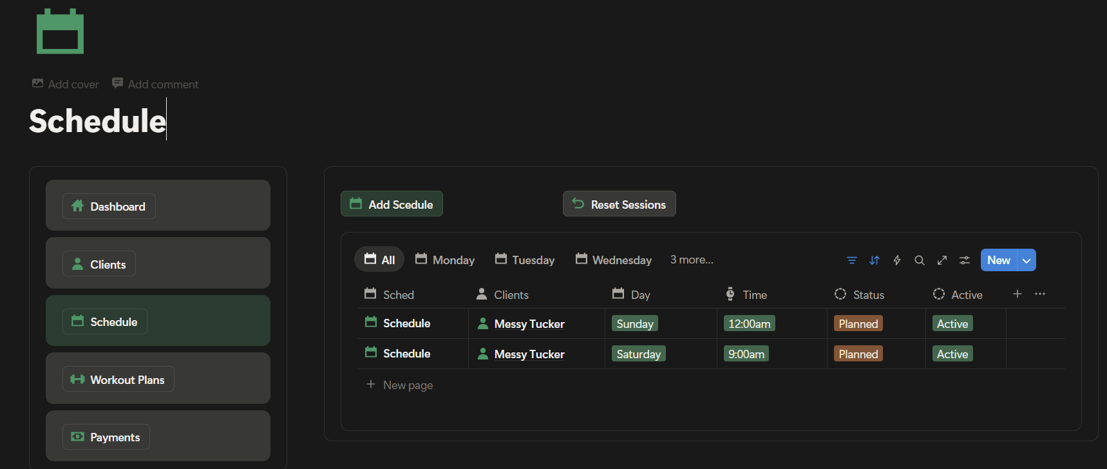The image size is (1107, 469).
Task: Open the Schedule page in Saturday row
Action: 406,354
